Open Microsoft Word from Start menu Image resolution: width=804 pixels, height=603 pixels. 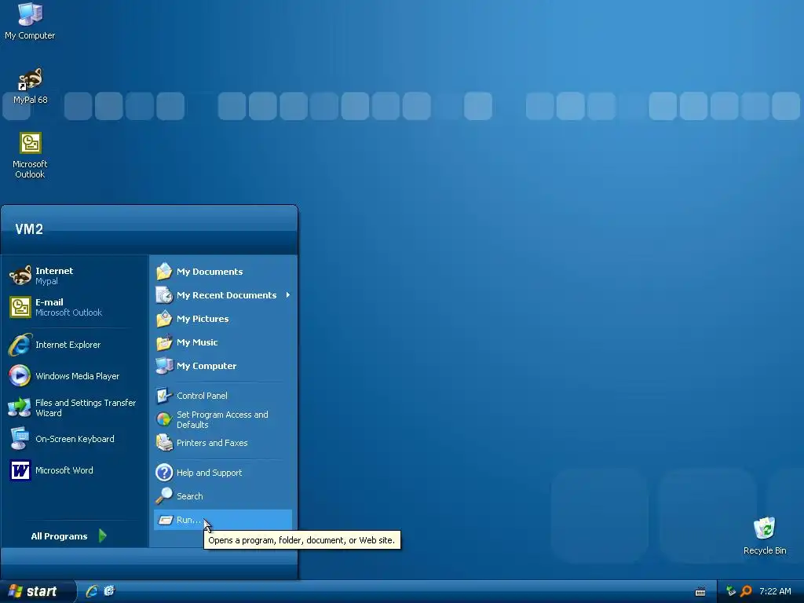coord(75,470)
